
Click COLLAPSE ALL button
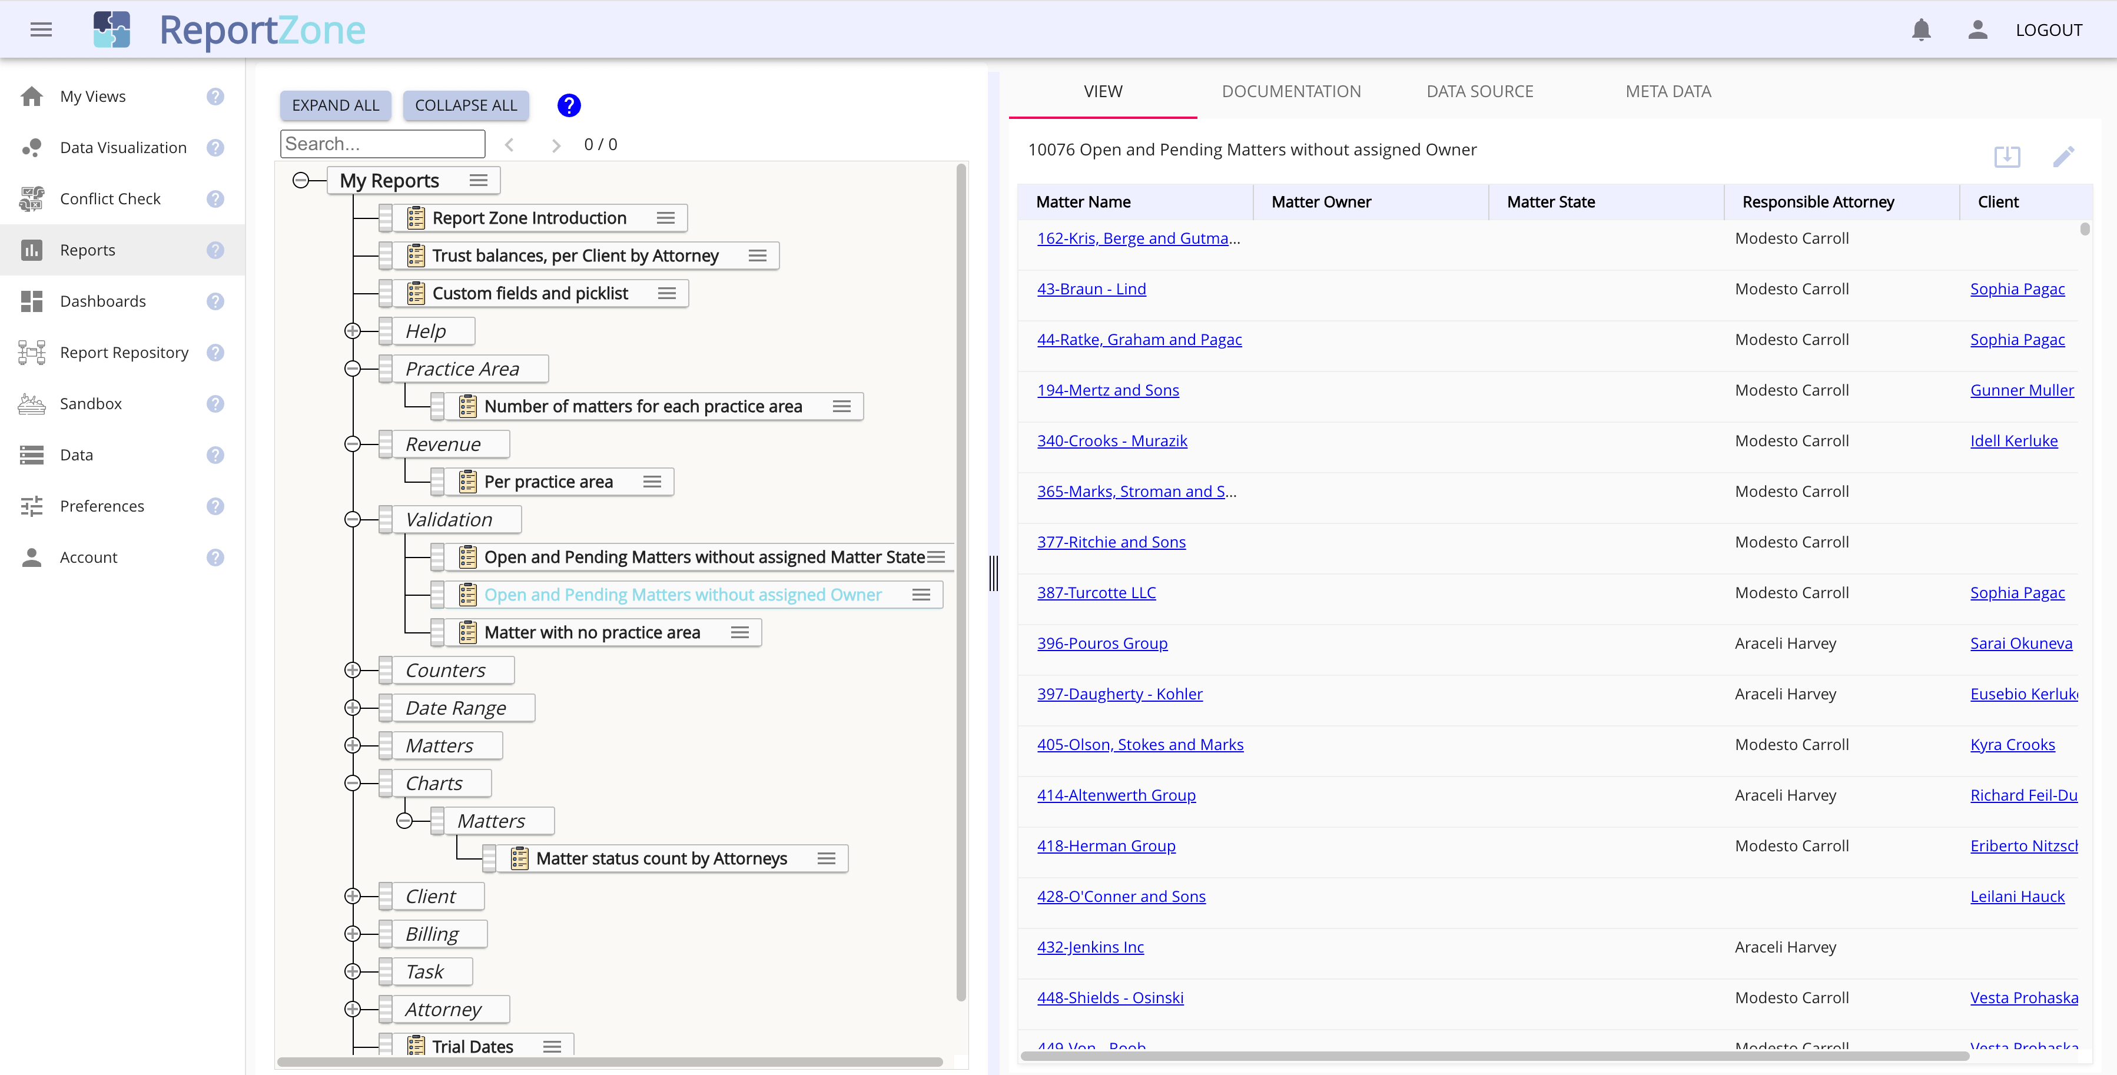(466, 105)
